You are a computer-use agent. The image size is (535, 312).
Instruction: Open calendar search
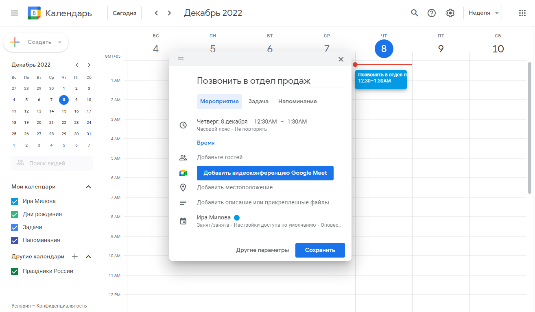414,13
